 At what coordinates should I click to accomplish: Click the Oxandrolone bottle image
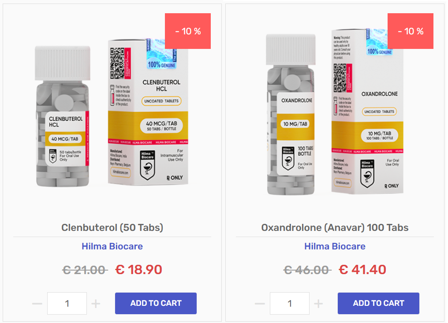[291, 115]
